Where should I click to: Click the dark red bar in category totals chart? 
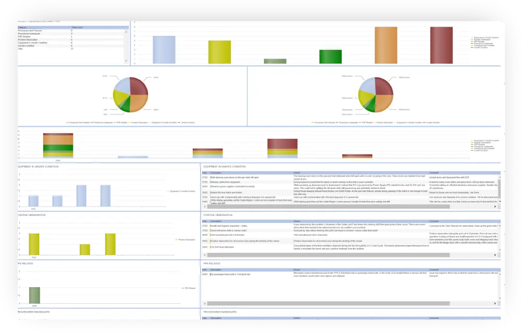point(442,45)
